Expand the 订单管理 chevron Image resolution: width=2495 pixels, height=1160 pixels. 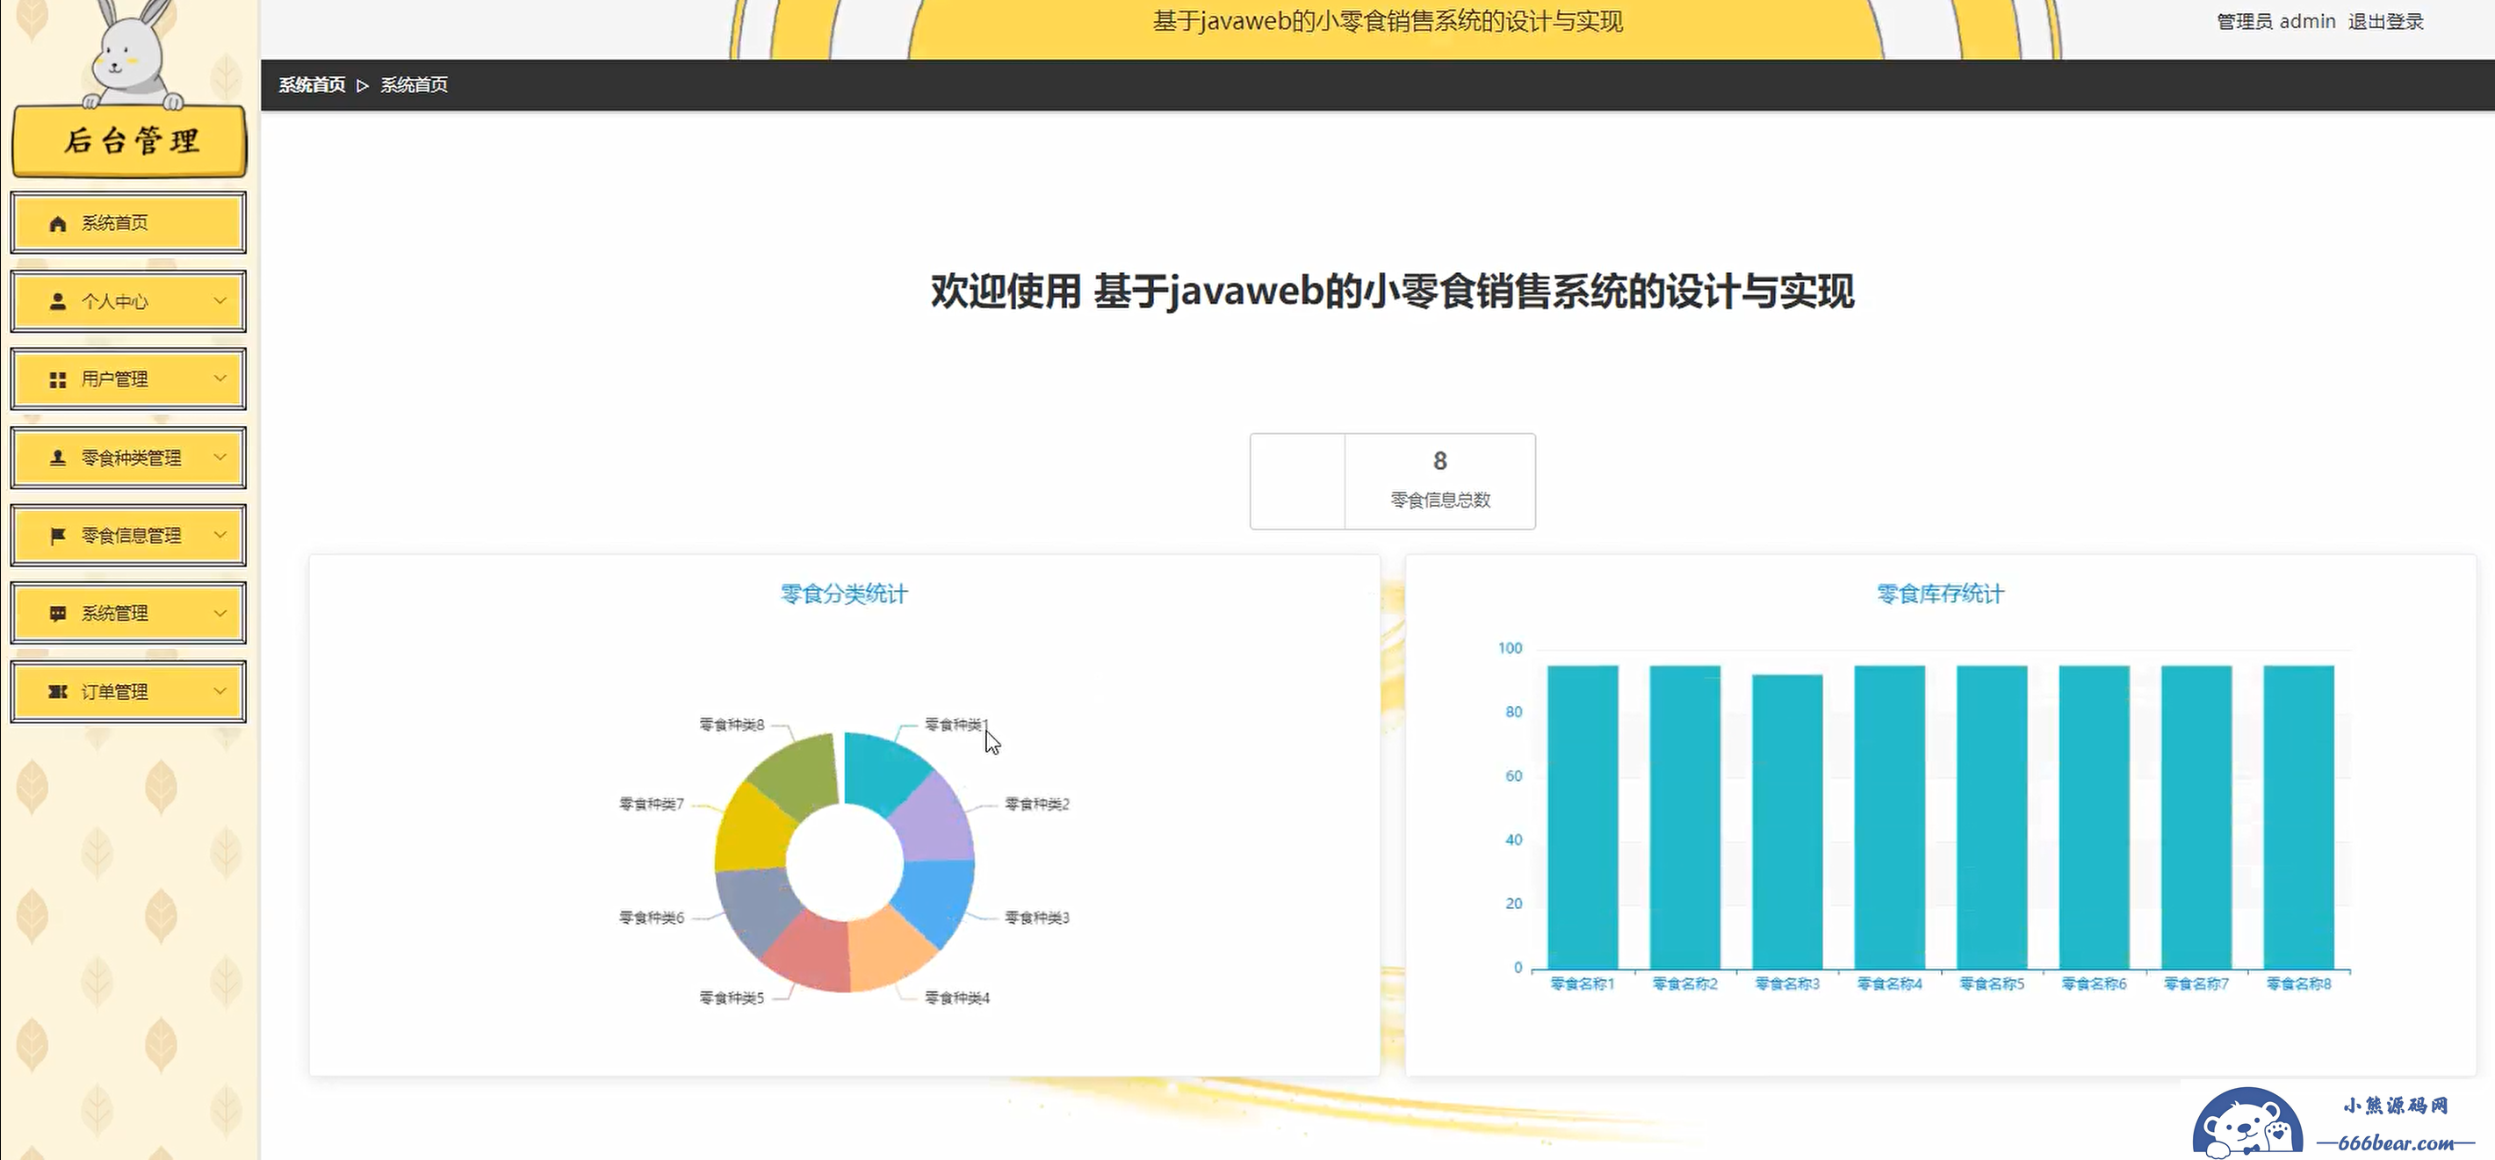(x=220, y=691)
